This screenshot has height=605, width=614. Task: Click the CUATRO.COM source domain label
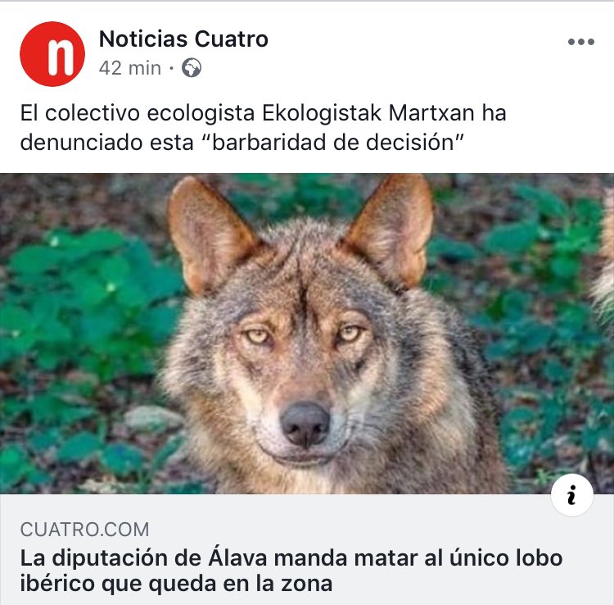click(x=84, y=530)
